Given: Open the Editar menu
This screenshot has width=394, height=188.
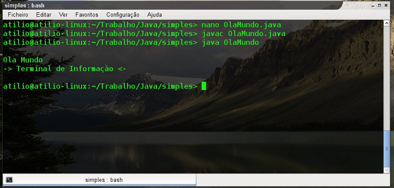Looking at the screenshot, I should [44, 15].
